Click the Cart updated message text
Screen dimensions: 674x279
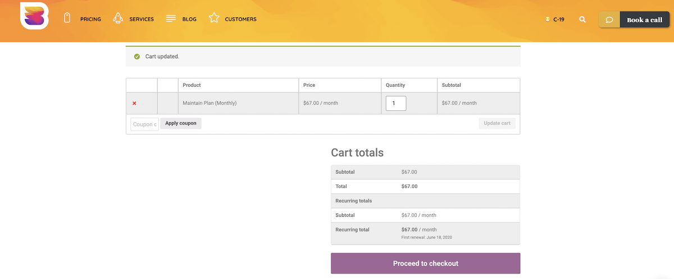coord(162,57)
